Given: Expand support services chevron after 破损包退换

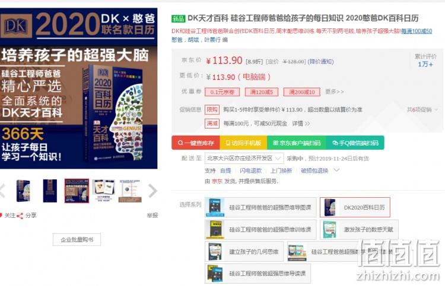Looking at the screenshot, I should (x=336, y=170).
